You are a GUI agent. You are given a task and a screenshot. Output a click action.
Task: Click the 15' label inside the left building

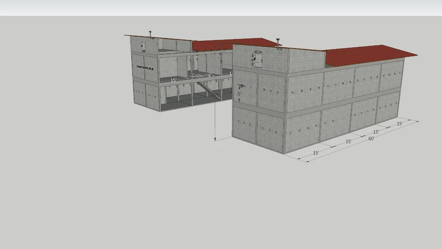(x=173, y=80)
